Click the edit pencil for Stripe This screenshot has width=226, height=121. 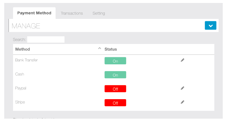click(183, 102)
